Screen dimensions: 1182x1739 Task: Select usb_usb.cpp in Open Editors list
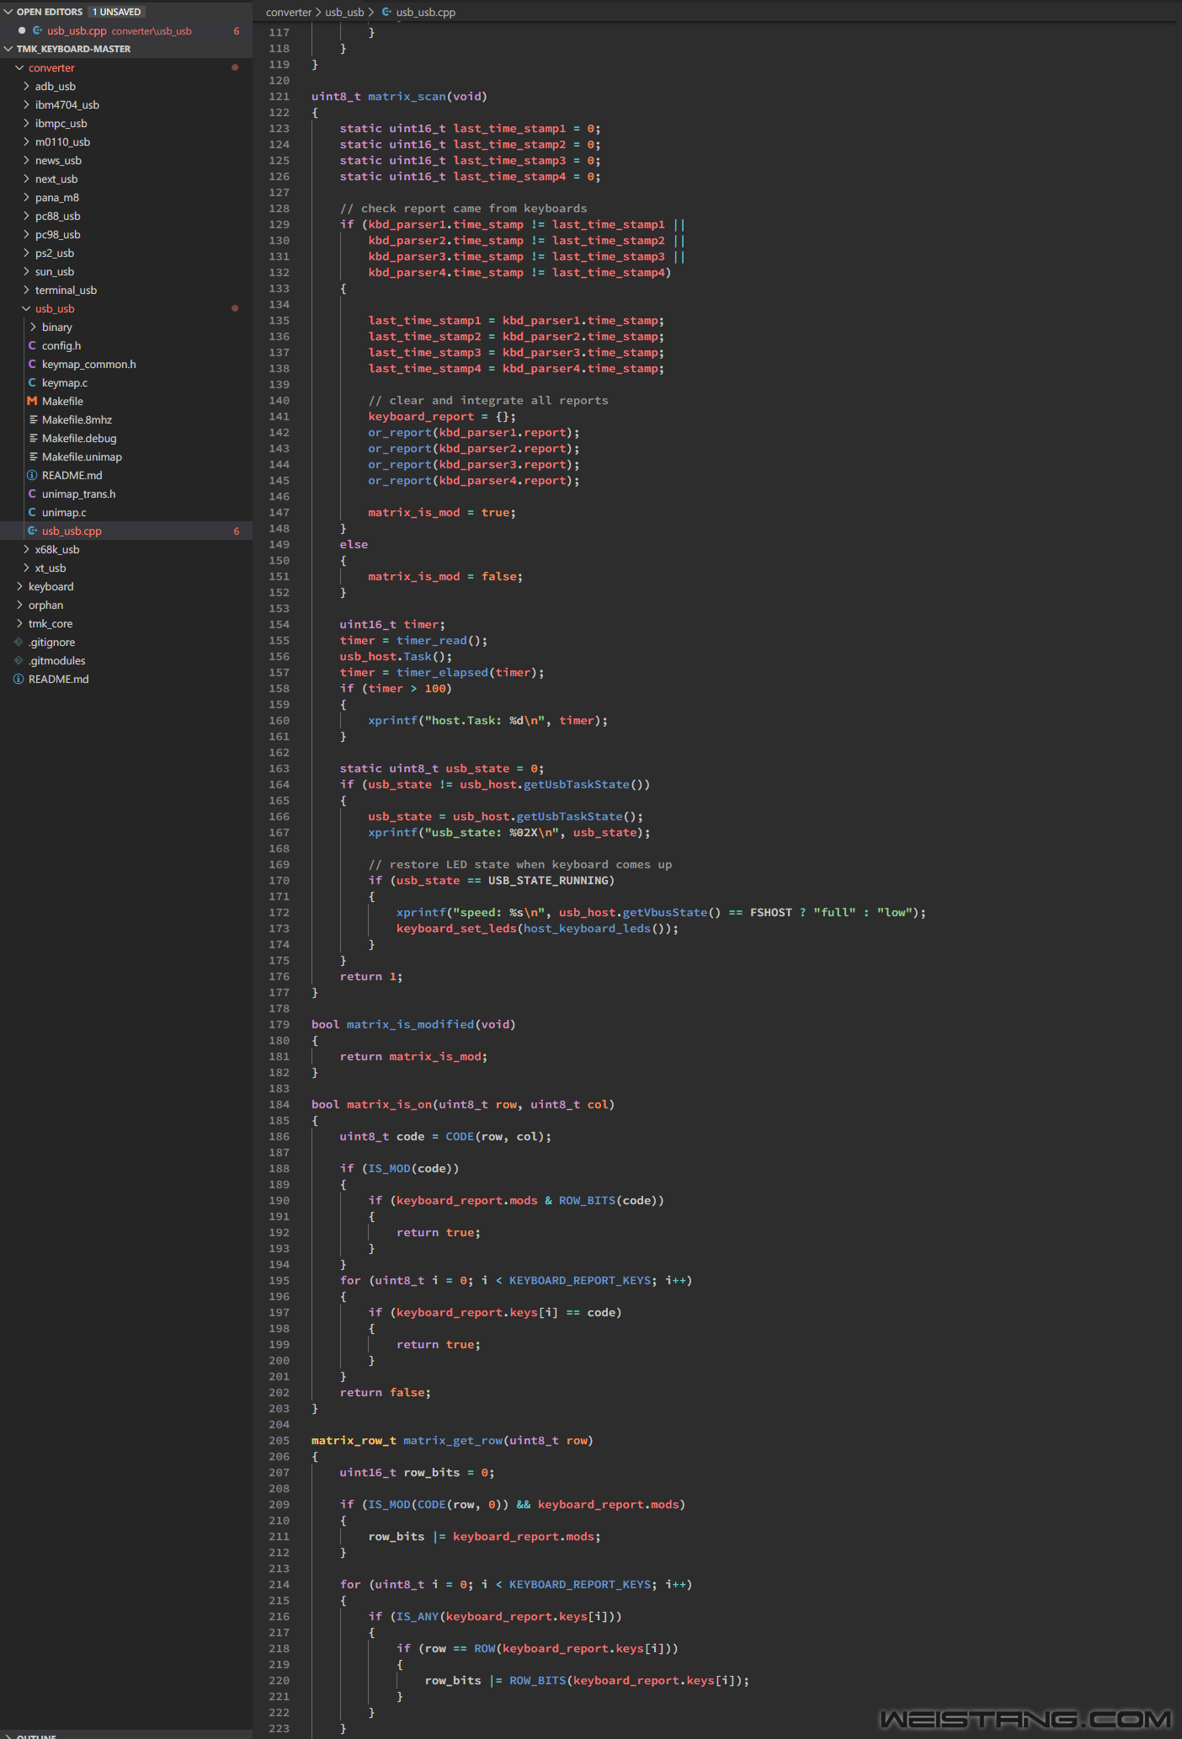[77, 30]
